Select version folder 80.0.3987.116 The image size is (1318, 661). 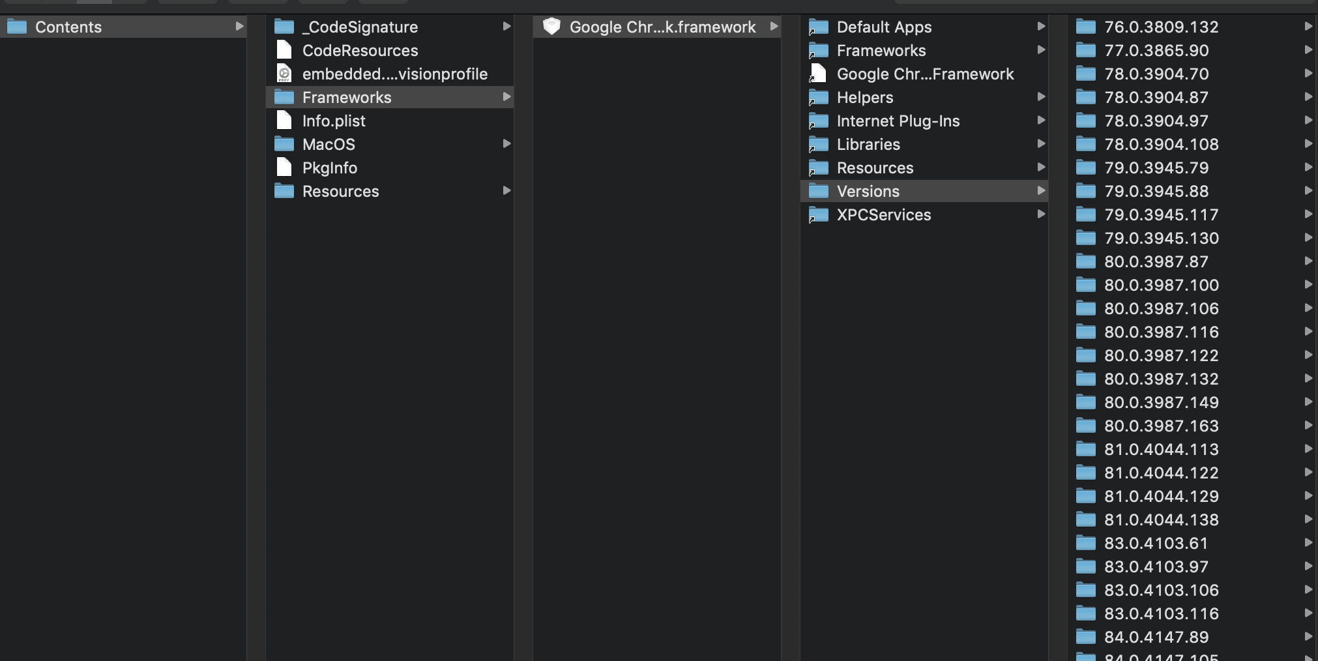click(1193, 332)
